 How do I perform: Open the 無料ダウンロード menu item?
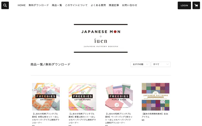pyautogui.click(x=39, y=5)
